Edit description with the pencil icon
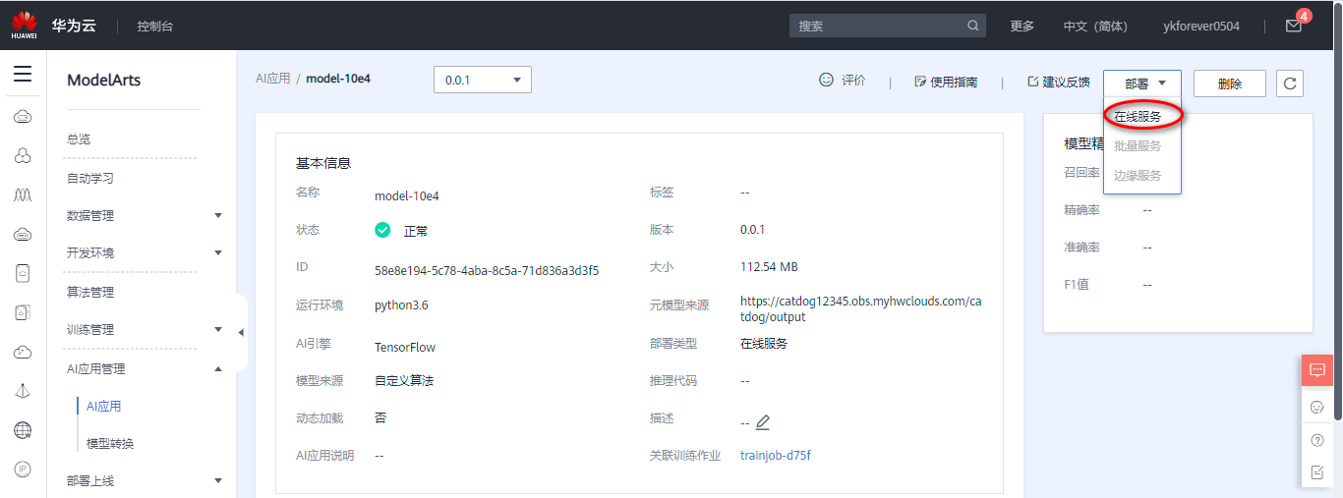Viewport: 1343px width, 498px height. tap(763, 422)
